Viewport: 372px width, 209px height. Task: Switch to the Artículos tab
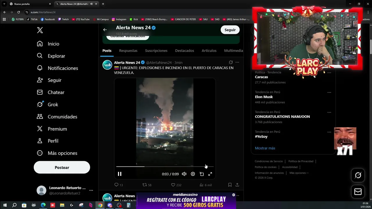[209, 51]
